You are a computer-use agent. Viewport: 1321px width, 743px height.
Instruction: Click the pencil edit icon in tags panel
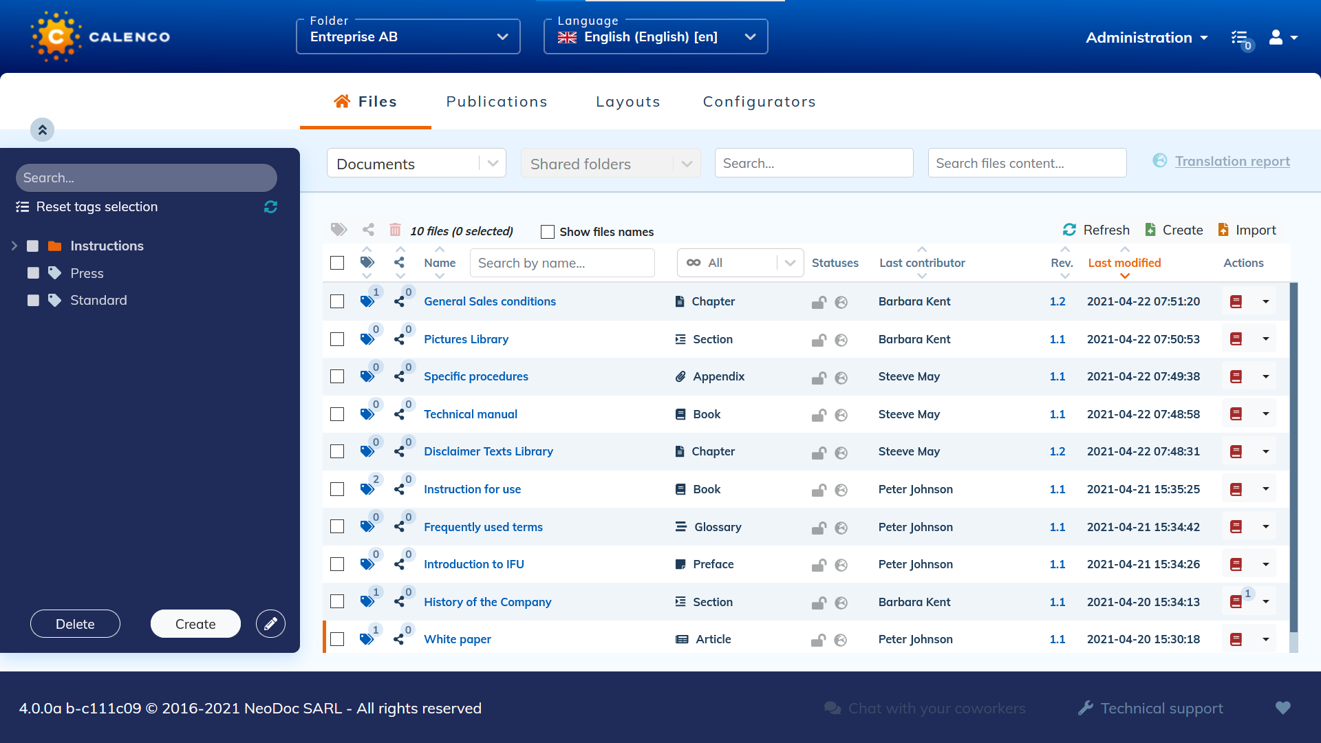270,624
